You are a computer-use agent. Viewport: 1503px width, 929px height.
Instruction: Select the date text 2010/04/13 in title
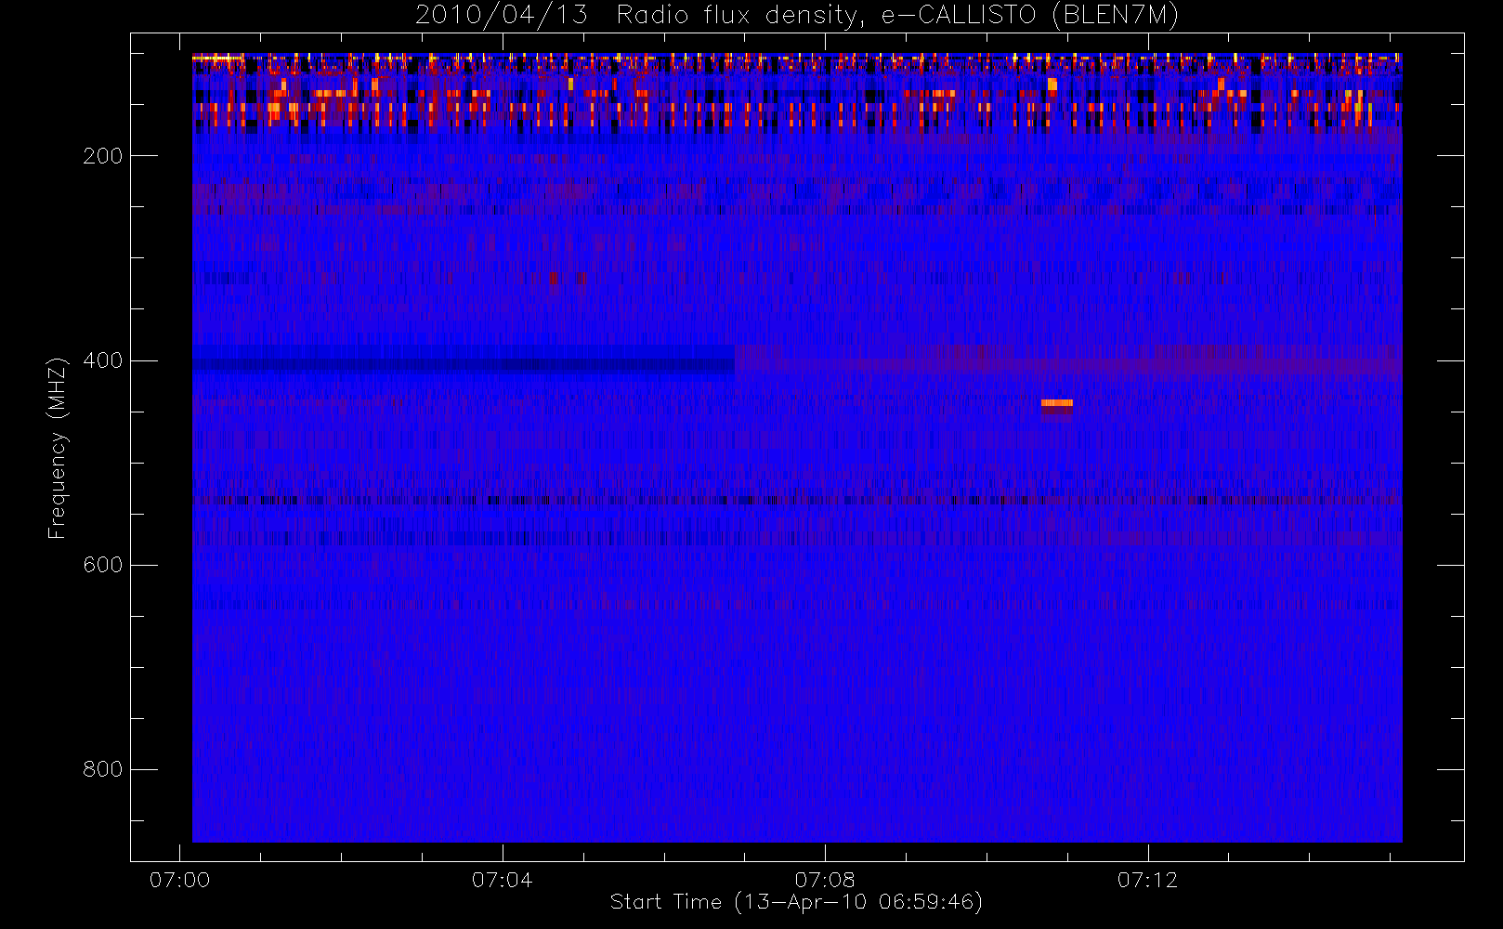pyautogui.click(x=502, y=16)
